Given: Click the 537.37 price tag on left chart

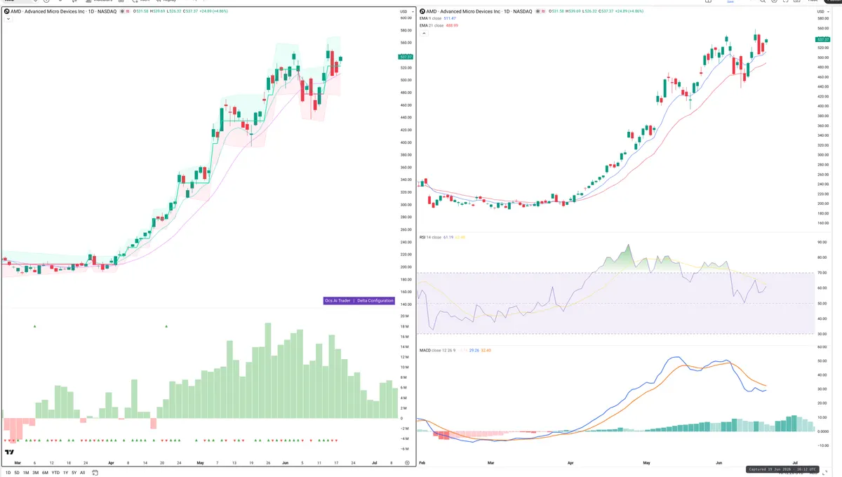Looking at the screenshot, I should pyautogui.click(x=406, y=56).
